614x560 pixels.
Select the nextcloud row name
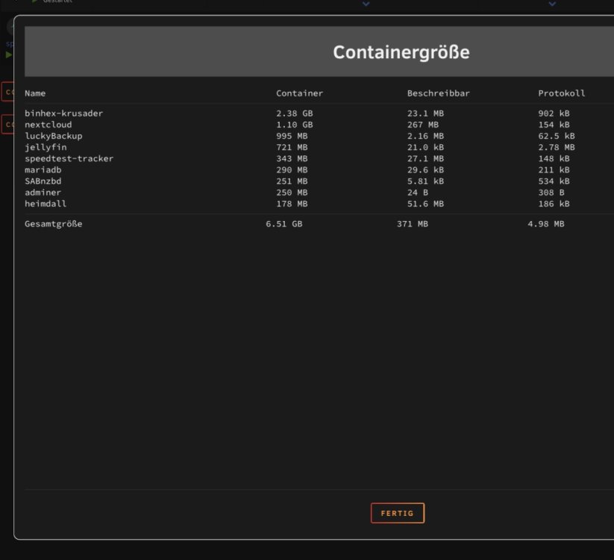48,125
